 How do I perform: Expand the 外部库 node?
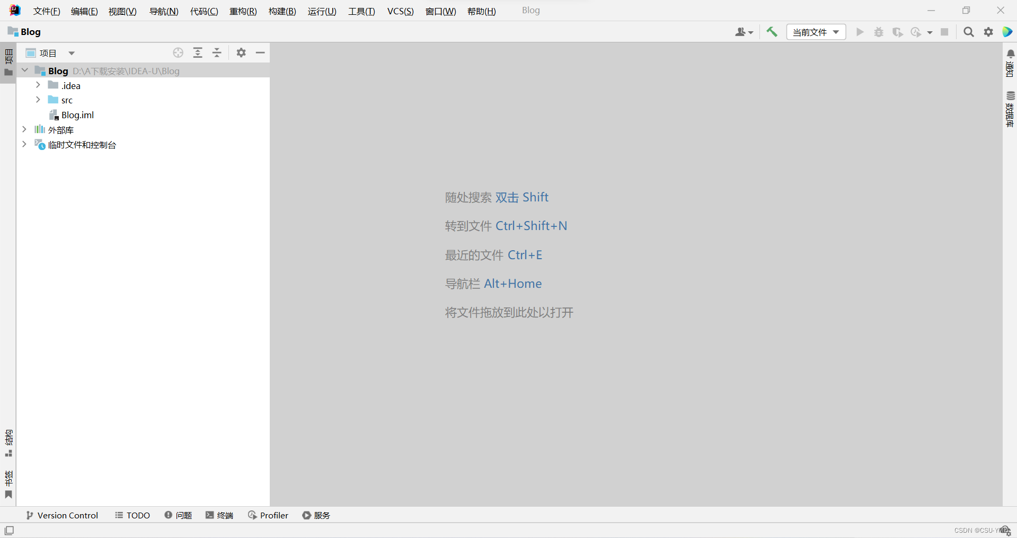(x=24, y=129)
